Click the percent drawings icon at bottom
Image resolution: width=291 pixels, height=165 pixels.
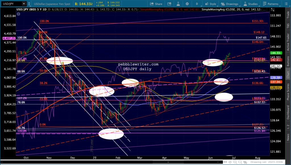point(245,162)
